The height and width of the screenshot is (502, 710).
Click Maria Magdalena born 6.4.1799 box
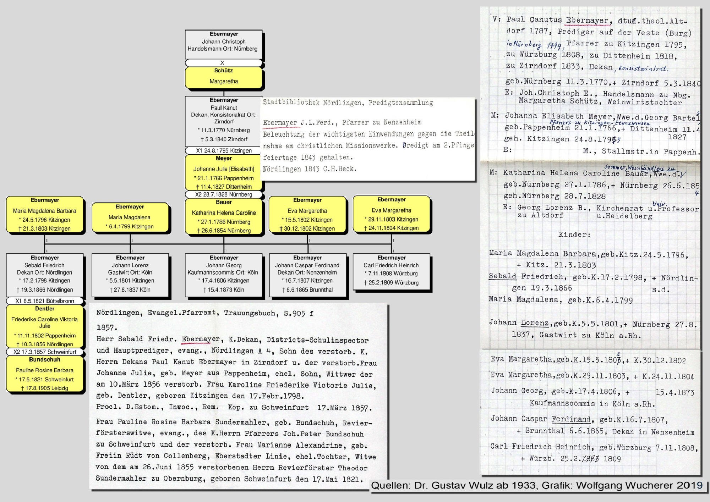click(x=130, y=217)
